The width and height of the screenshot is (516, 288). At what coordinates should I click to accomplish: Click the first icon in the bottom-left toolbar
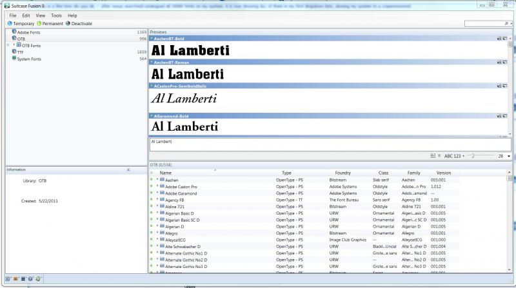8,279
